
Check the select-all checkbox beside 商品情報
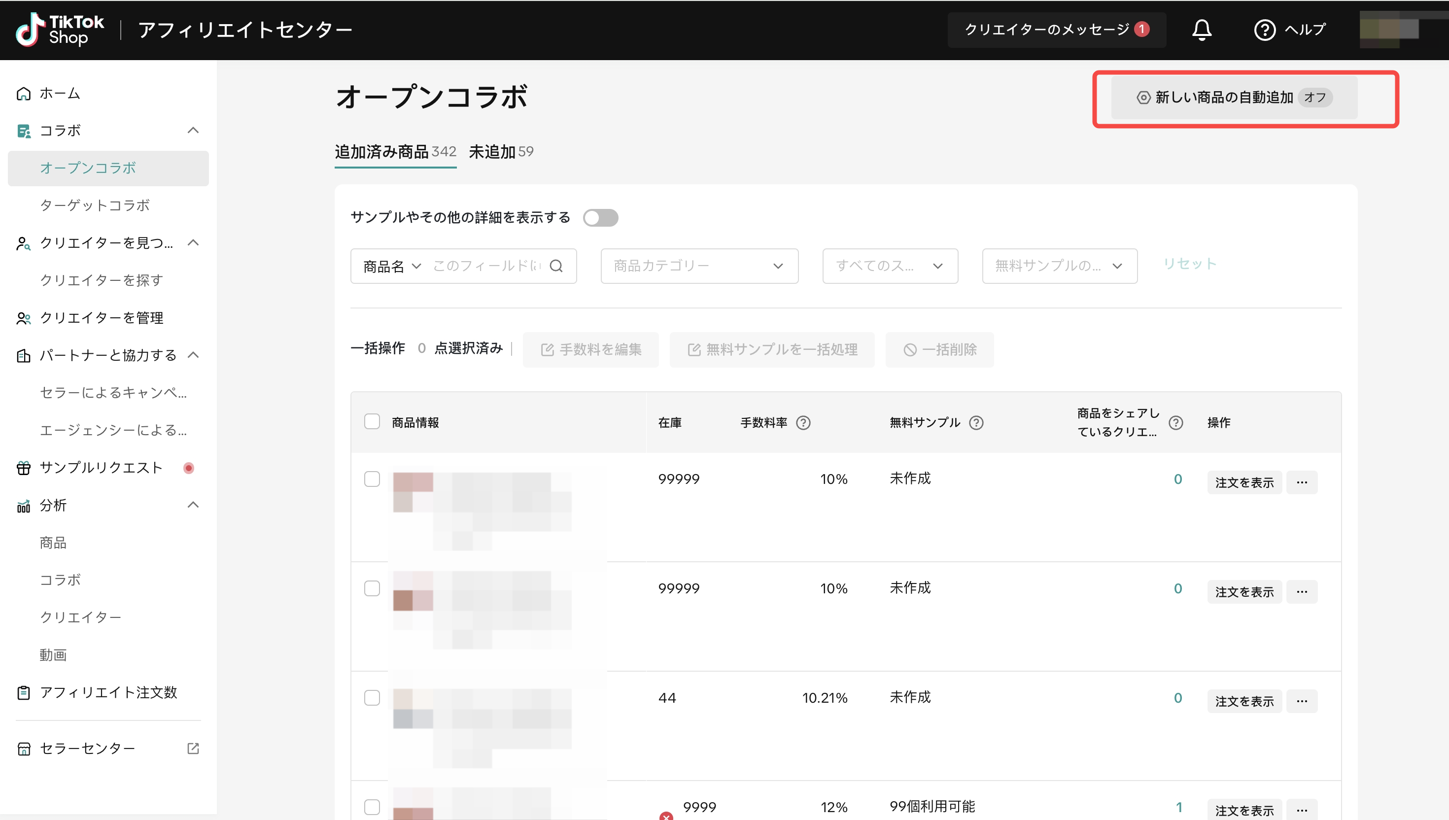click(372, 421)
